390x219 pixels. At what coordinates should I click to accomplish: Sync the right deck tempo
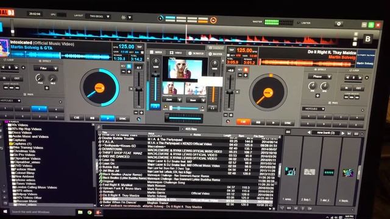[288, 123]
